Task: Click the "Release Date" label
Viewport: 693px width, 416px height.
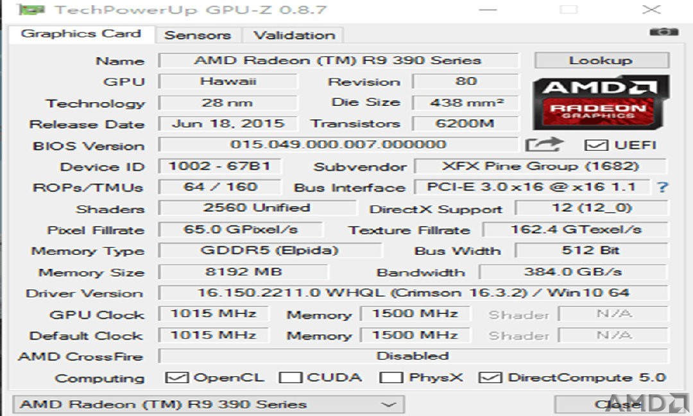Action: (x=87, y=125)
